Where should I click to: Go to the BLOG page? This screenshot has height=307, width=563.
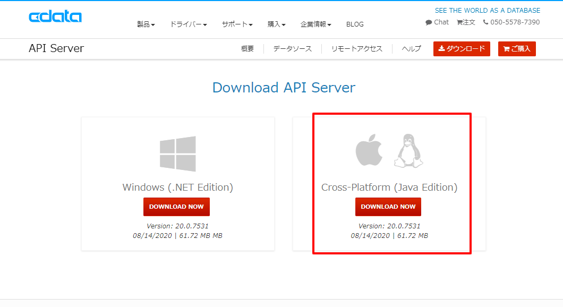(x=355, y=24)
